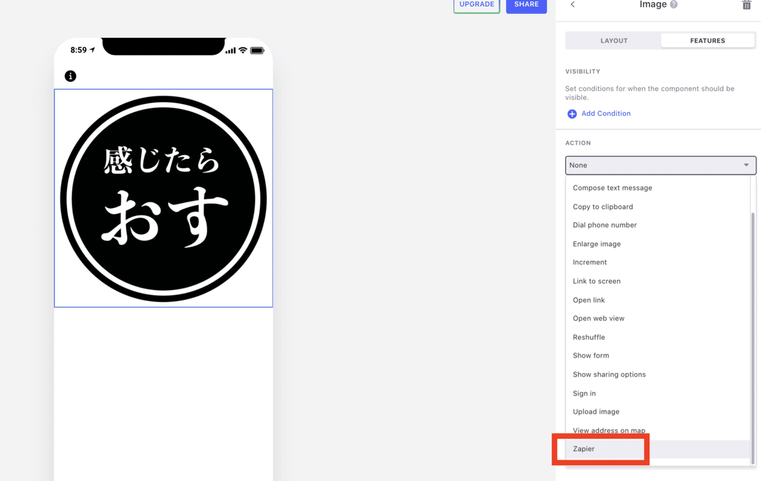Click the visibility conditions description text
This screenshot has height=481, width=761.
click(x=650, y=93)
